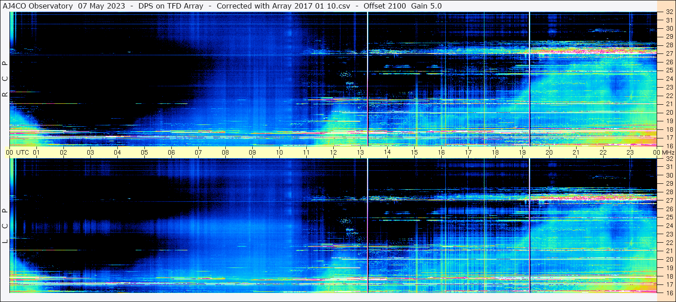Select hour 06 on the UTC time axis

pos(171,152)
